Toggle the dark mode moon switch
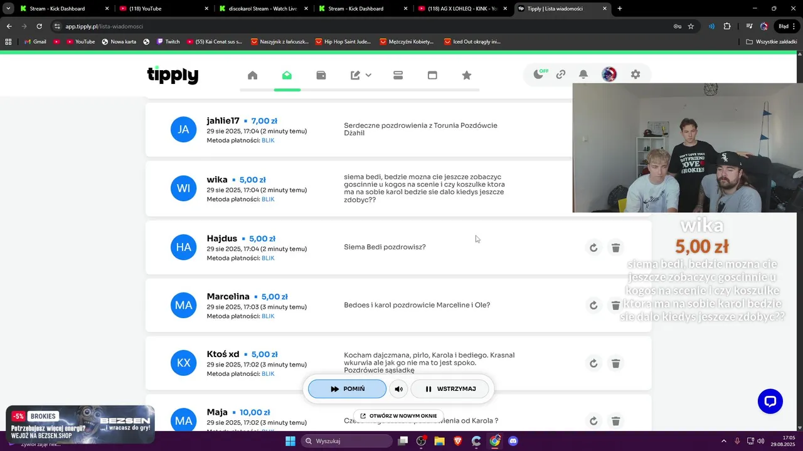This screenshot has height=451, width=803. tap(540, 74)
